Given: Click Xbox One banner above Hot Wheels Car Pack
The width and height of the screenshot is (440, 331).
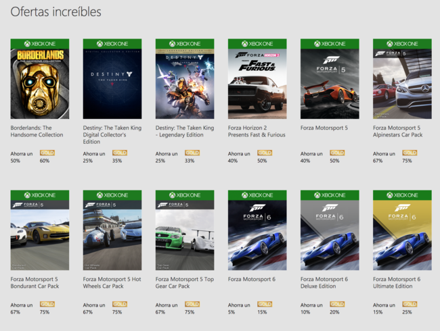Looking at the screenshot, I should (112, 195).
